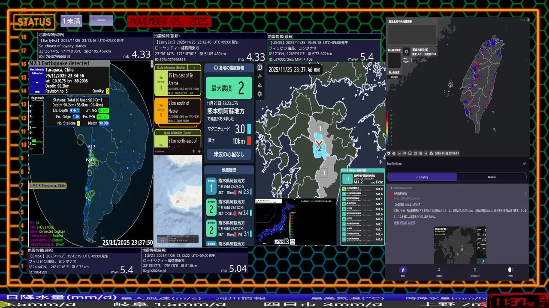
Task: Click the folded map icon in Taiwan toolbar
Action: [415, 153]
